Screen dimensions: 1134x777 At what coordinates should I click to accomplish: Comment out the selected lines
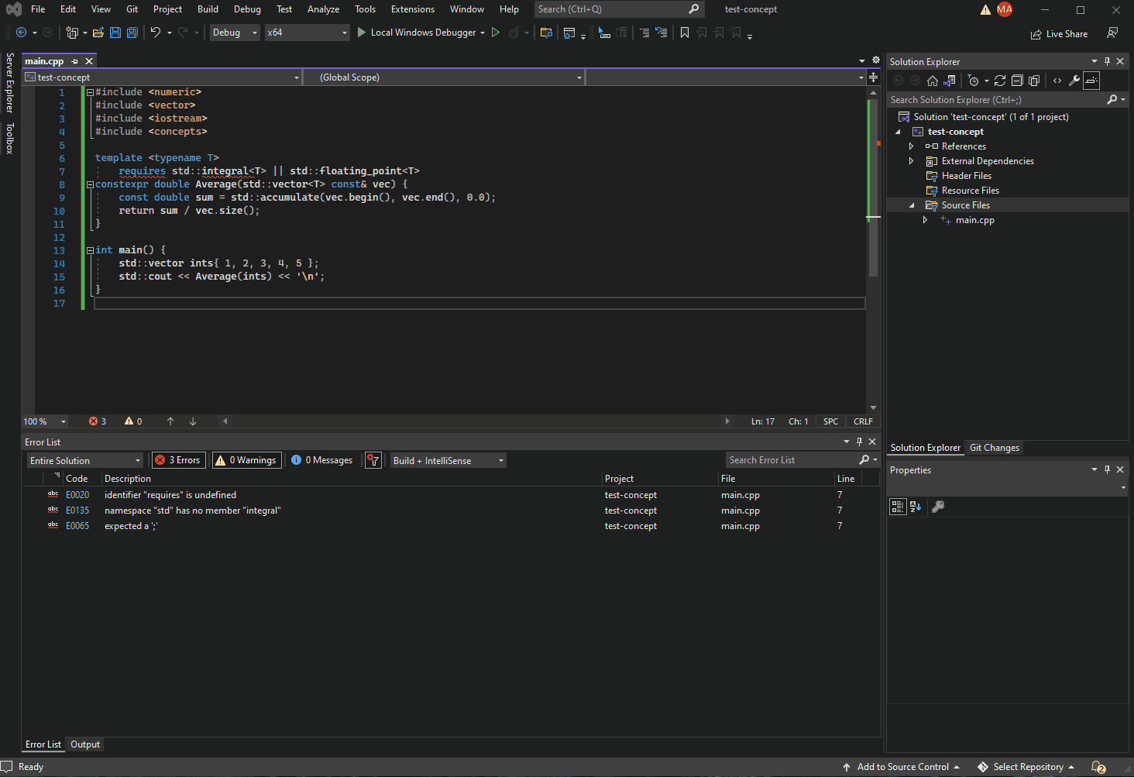point(644,33)
